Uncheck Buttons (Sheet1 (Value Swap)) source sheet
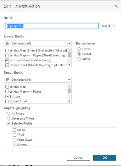This screenshot has height=166, width=121. (7, 60)
